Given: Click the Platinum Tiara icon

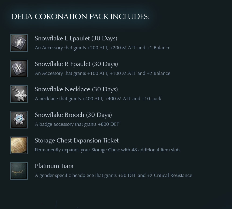Looking at the screenshot, I should (19, 171).
